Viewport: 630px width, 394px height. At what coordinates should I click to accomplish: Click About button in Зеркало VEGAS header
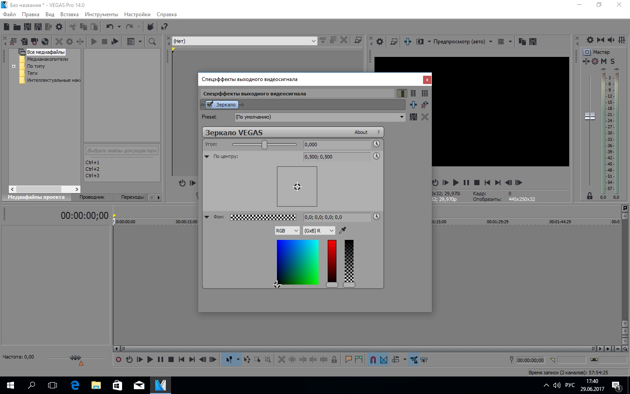pyautogui.click(x=361, y=132)
